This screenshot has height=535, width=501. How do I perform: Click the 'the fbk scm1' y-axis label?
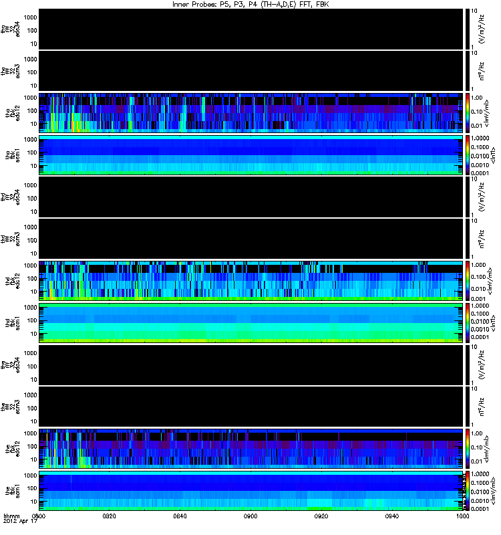coord(13,491)
